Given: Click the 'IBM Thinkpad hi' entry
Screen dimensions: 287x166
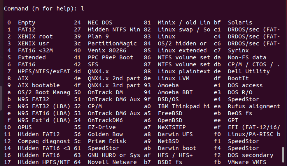Looking at the screenshot, I should point(184,106).
